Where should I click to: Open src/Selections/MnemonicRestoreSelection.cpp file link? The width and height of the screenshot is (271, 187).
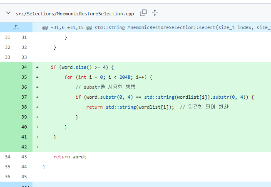75,14
